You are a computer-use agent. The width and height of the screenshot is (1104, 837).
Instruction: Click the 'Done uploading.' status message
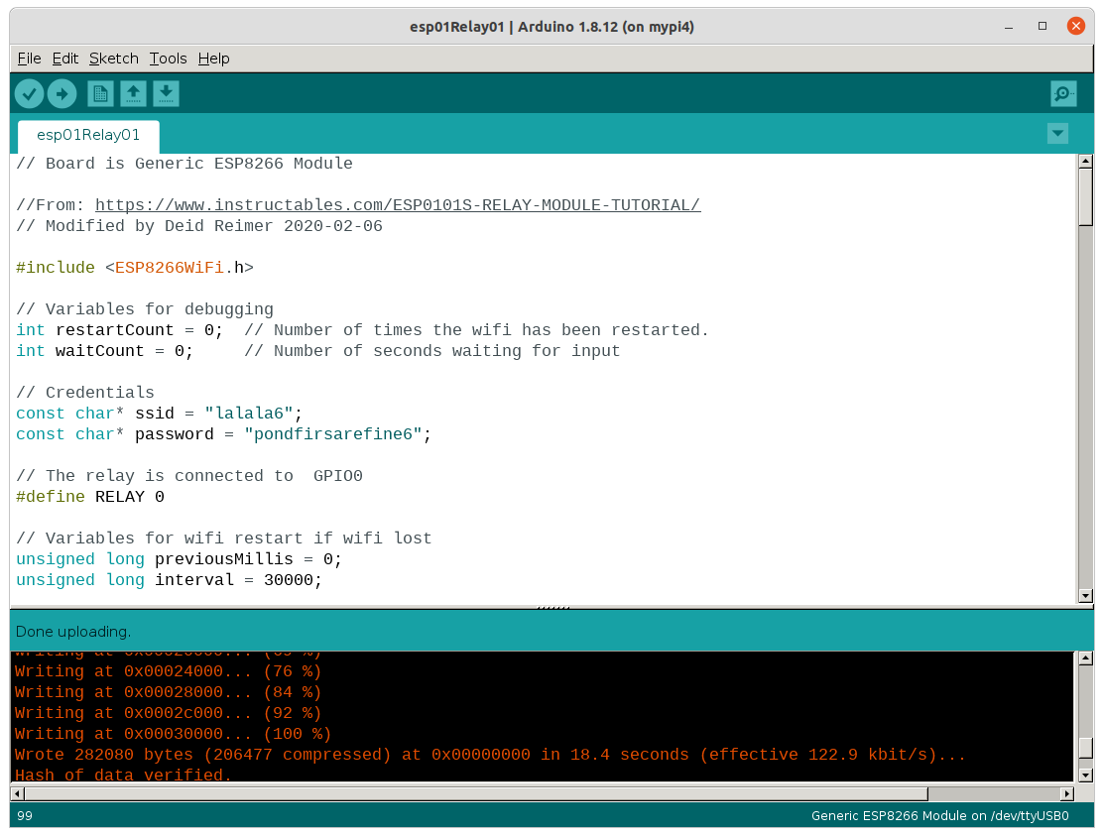(x=73, y=632)
